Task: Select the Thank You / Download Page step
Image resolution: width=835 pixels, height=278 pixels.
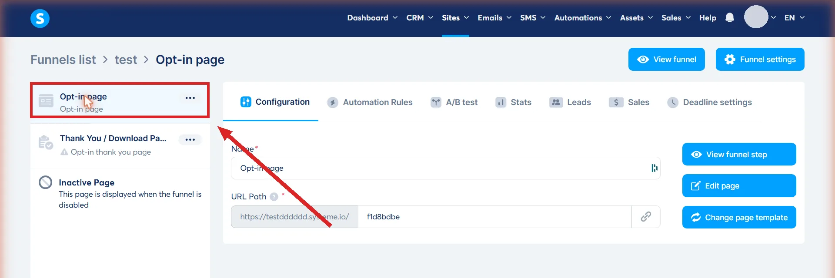Action: click(x=120, y=145)
